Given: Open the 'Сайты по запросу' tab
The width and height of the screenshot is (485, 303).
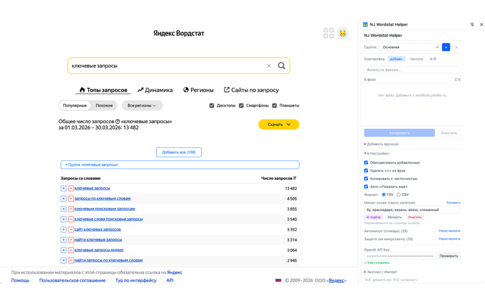Looking at the screenshot, I should tap(251, 90).
